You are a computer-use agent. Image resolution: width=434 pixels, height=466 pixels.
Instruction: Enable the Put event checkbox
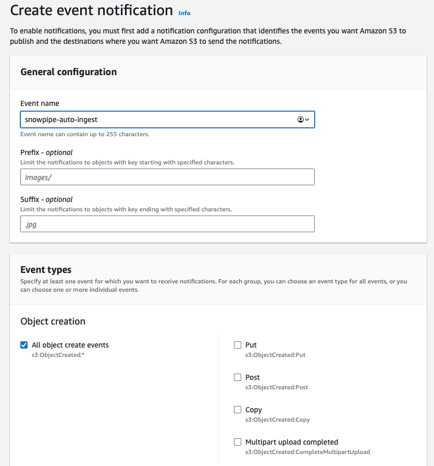coord(238,345)
